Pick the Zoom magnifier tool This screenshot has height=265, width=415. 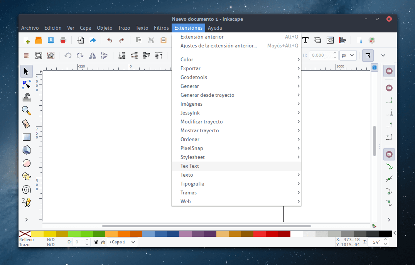point(26,111)
